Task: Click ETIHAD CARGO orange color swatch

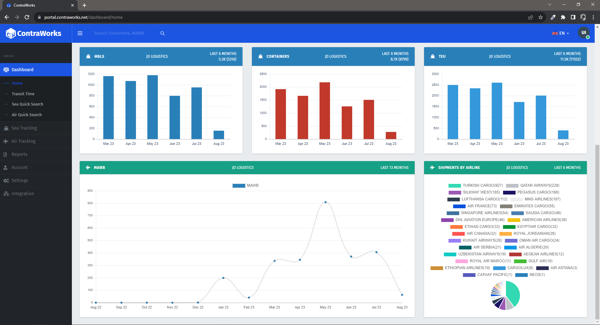Action: (456, 227)
